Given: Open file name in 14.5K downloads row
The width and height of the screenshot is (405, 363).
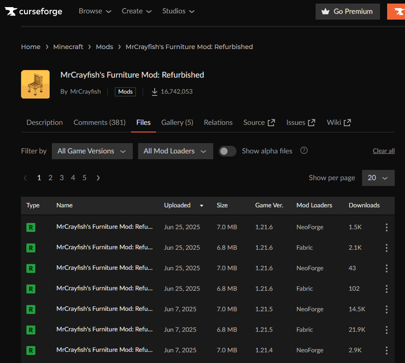Looking at the screenshot, I should pos(105,309).
